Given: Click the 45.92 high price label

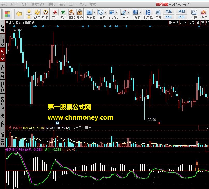Looking at the screenshot, I should click(x=18, y=30).
